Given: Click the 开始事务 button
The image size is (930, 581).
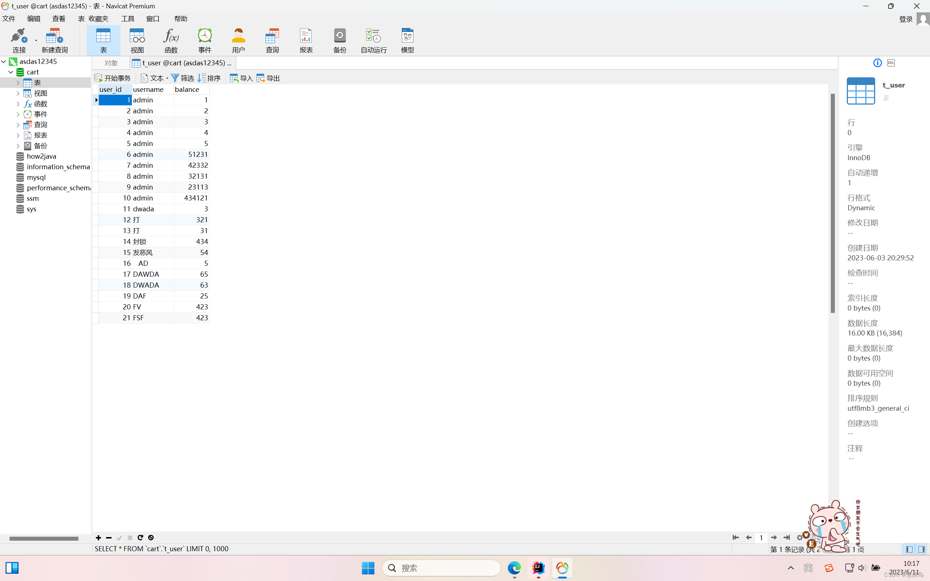Looking at the screenshot, I should tap(113, 78).
